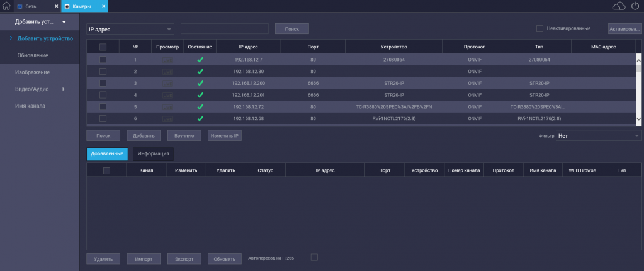Click the power/shutdown icon
644x271 pixels.
coord(635,6)
